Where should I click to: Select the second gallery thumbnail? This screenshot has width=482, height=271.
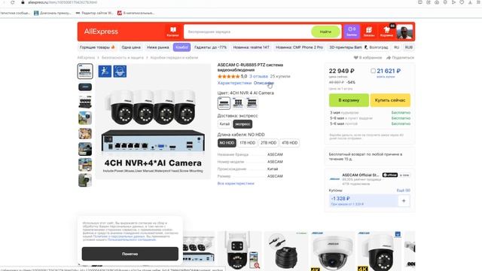tap(85, 87)
